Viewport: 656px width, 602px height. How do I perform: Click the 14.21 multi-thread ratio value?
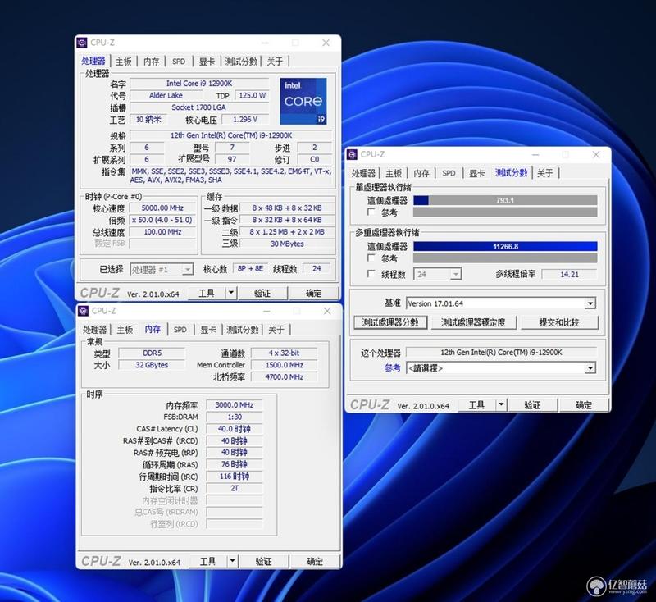(569, 275)
